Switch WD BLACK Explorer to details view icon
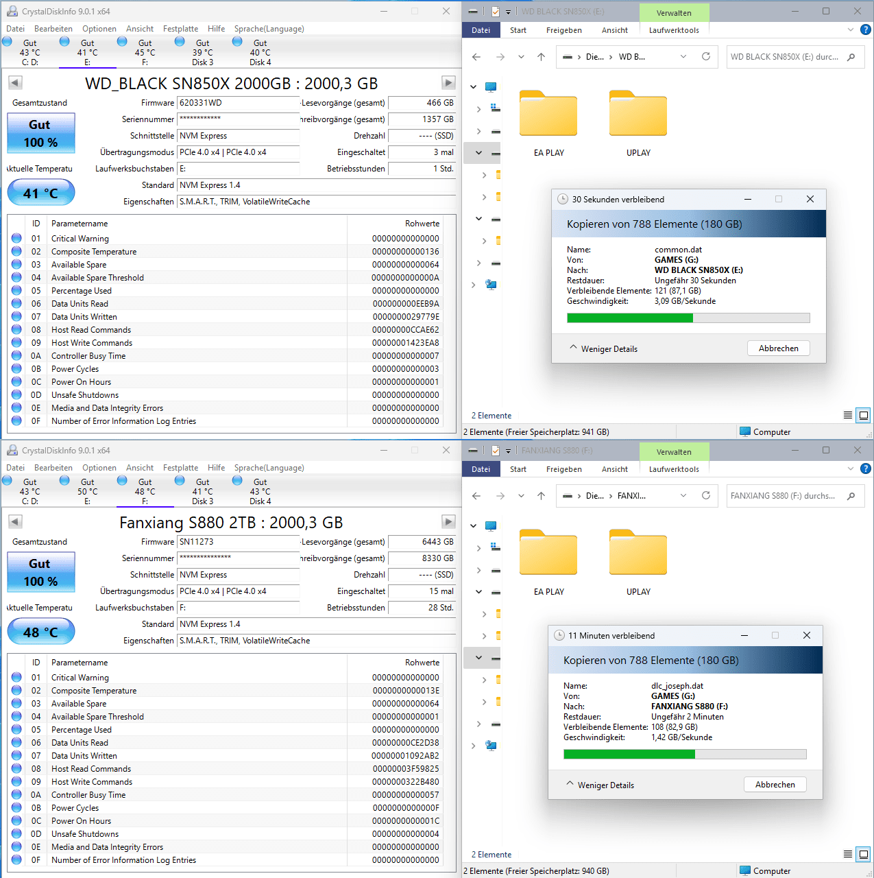 848,415
